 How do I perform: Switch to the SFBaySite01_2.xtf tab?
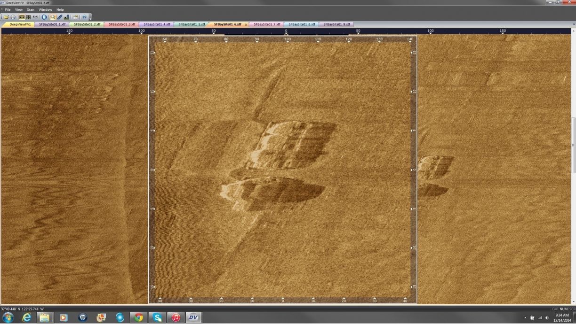[87, 24]
